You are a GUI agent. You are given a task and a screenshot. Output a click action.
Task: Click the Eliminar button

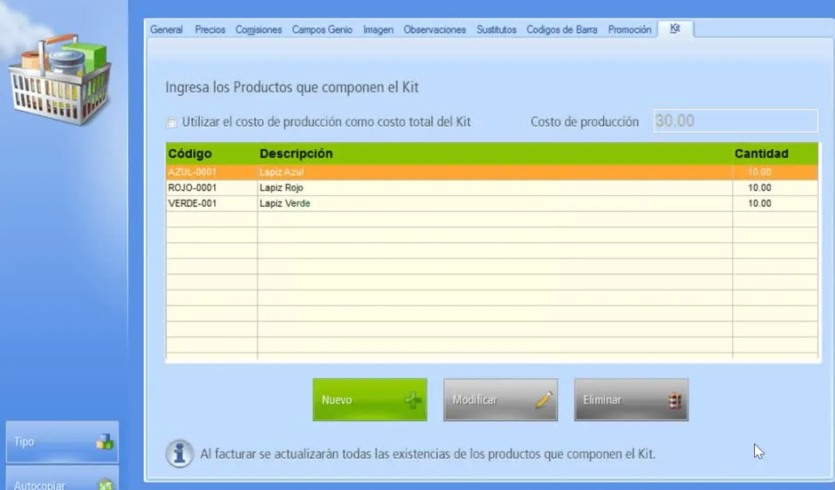click(631, 399)
